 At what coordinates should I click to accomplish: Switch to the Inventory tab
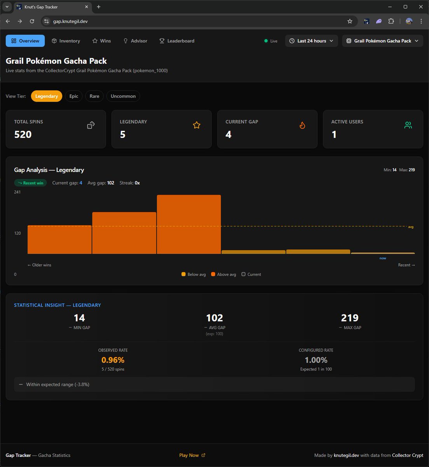click(x=66, y=41)
